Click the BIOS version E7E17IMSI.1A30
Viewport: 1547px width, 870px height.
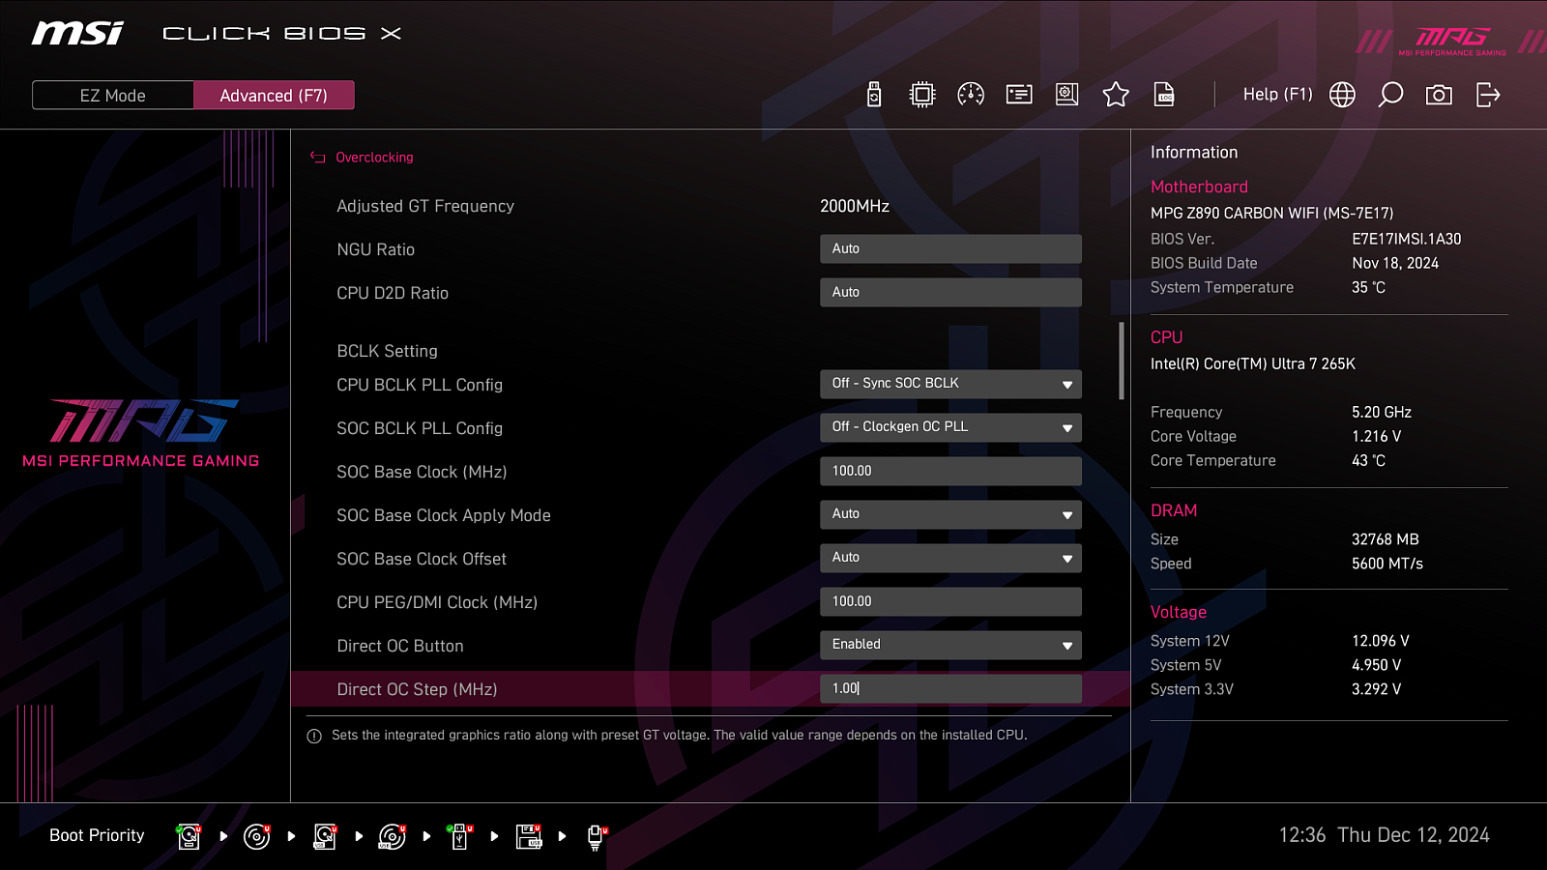coord(1406,239)
